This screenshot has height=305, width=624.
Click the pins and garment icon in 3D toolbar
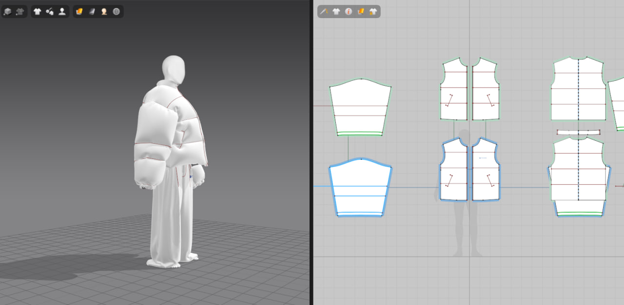[50, 12]
